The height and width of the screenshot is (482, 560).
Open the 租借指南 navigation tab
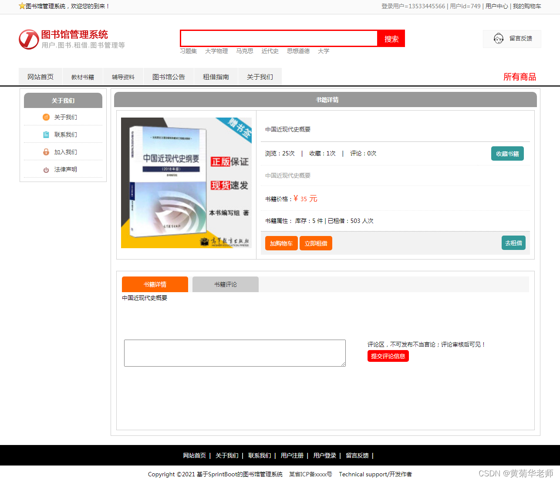tap(216, 77)
